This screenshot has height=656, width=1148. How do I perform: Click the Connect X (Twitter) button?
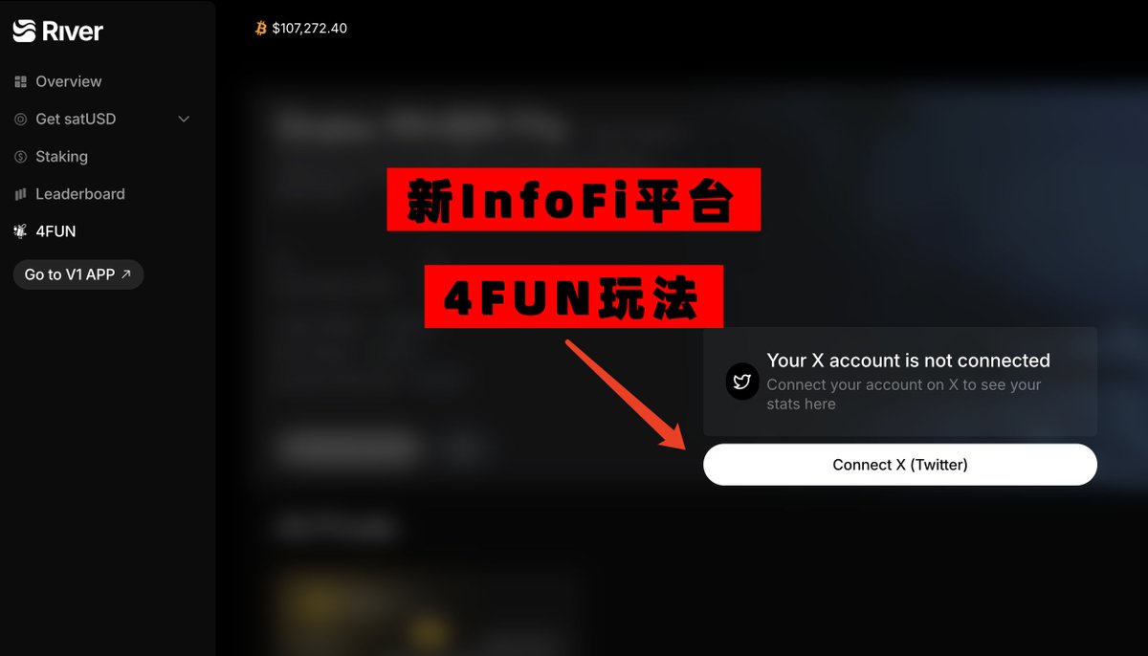[900, 465]
